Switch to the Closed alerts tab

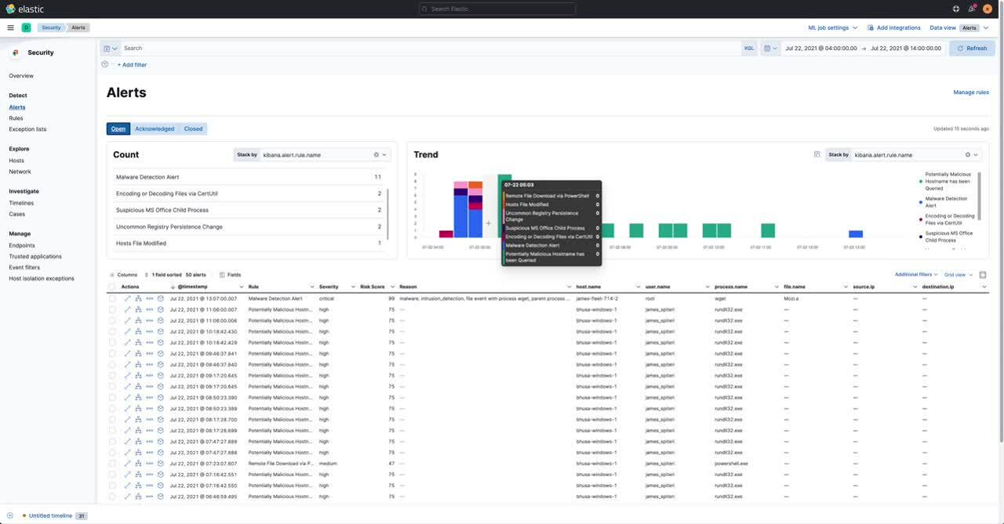(193, 128)
